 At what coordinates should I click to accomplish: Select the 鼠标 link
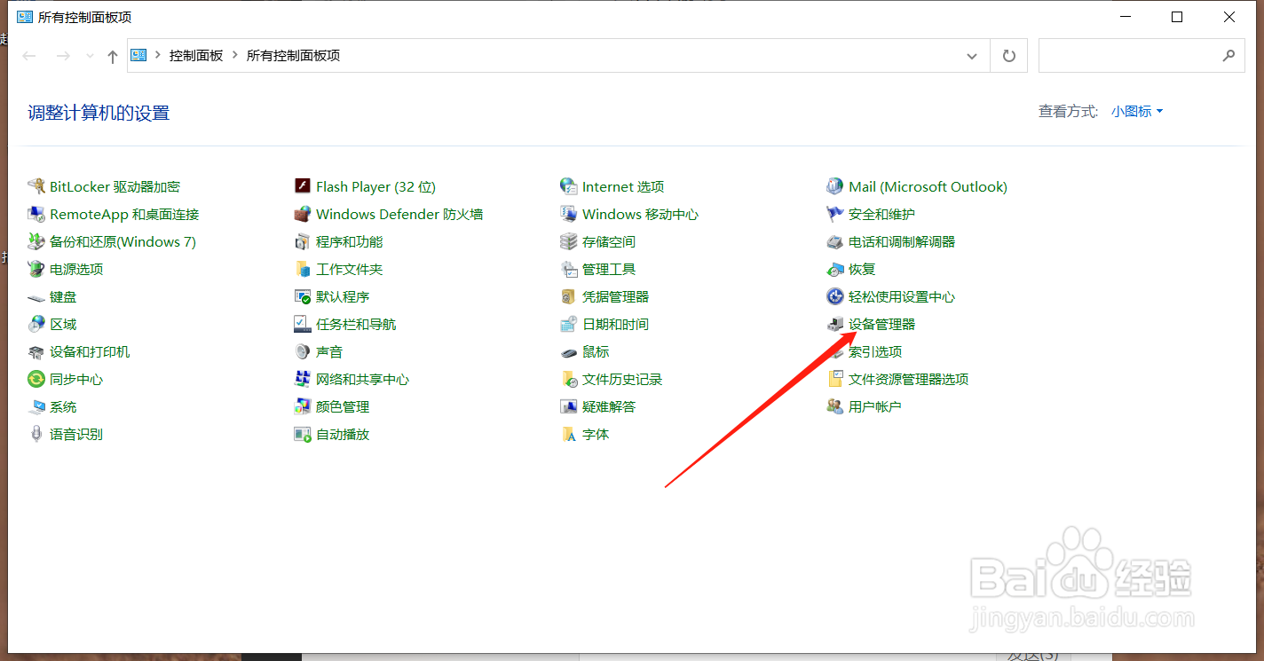tap(596, 351)
